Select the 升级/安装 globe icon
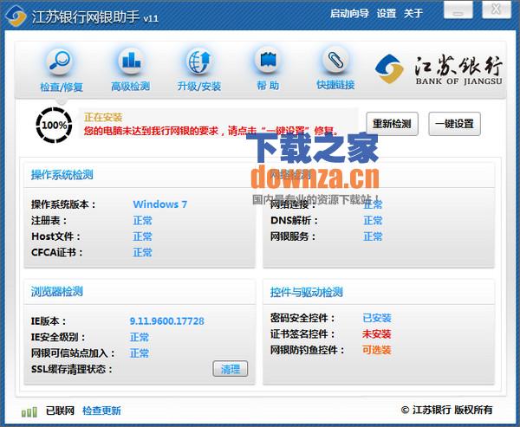Image resolution: width=520 pixels, height=427 pixels. [x=199, y=61]
